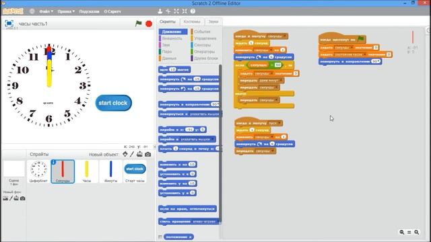Screen dimensions: 431x242
Task: Click the Scratch logo in top-left corner
Action: 13,11
